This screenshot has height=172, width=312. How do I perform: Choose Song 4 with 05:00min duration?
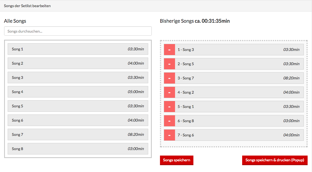[x=78, y=92]
